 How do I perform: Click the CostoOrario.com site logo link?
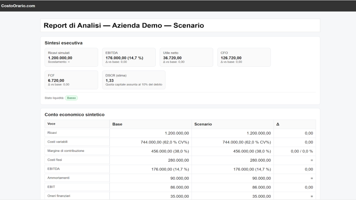click(x=18, y=6)
